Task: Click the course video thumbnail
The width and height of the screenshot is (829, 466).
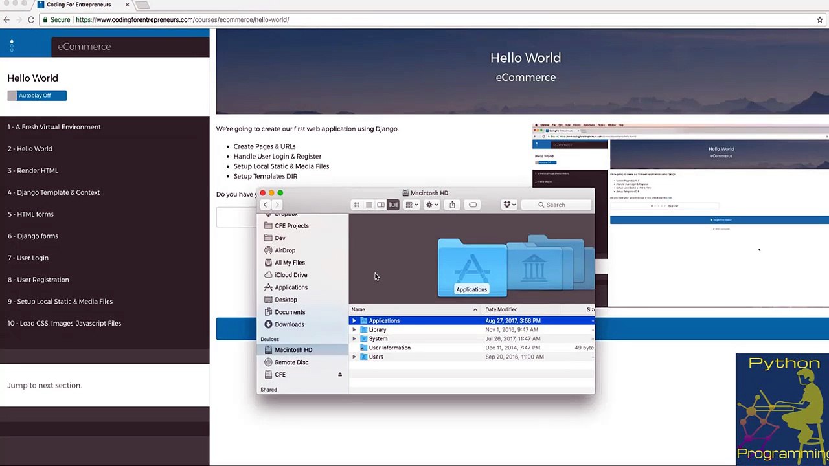Action: point(681,215)
